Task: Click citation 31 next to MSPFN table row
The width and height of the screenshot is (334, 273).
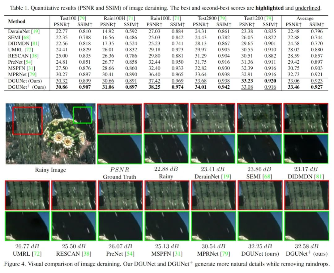Action: click(x=31, y=68)
